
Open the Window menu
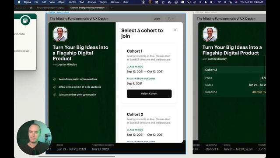pyautogui.click(x=115, y=2)
